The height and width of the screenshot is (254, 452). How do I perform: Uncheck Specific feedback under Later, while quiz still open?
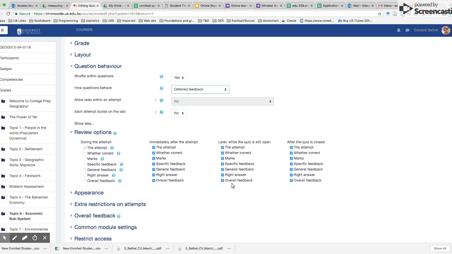(222, 164)
